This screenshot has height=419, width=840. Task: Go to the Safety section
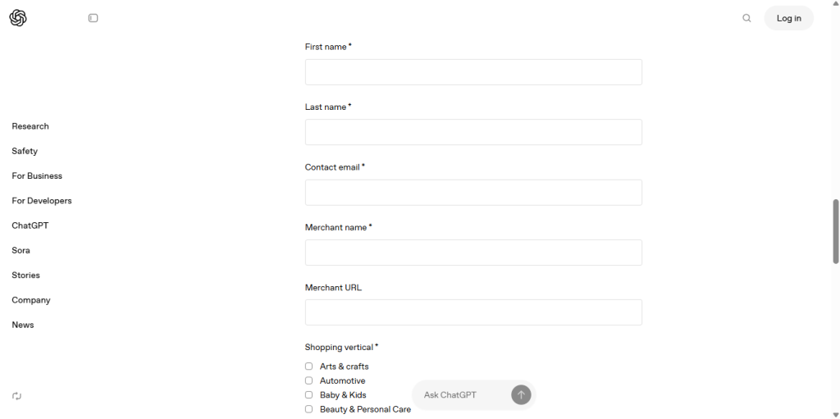pyautogui.click(x=25, y=151)
